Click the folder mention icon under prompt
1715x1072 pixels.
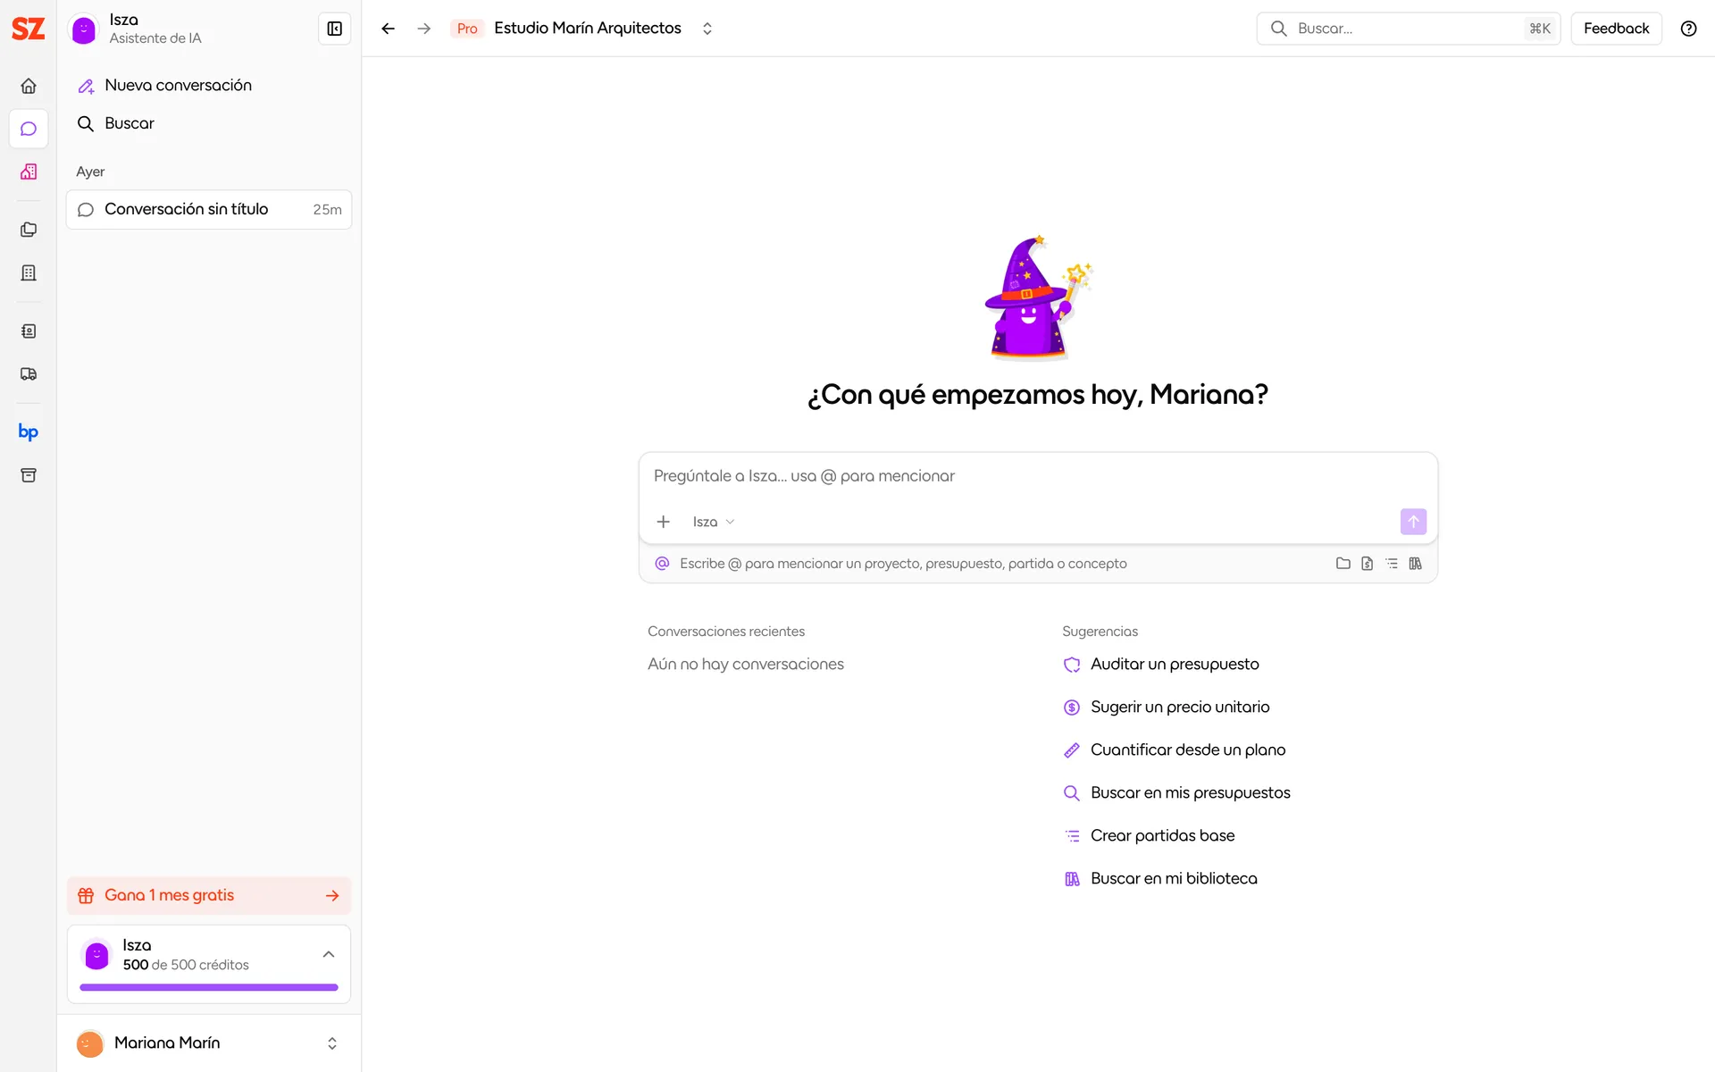[x=1343, y=564]
